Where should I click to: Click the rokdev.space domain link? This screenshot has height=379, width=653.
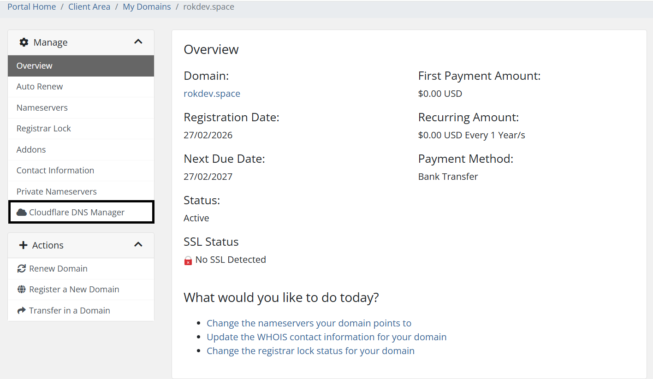coord(212,93)
